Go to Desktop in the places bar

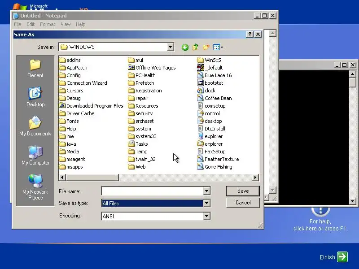(35, 97)
